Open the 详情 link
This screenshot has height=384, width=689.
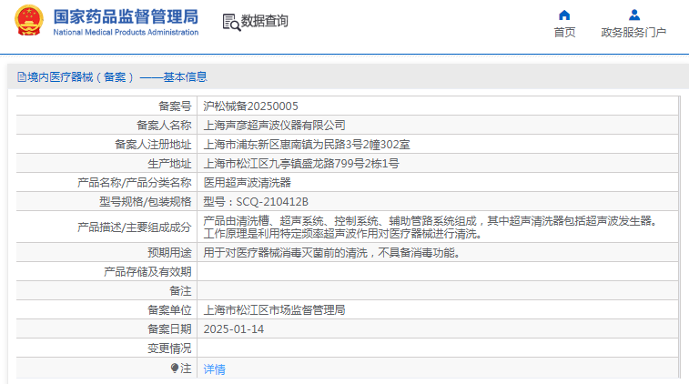point(214,369)
